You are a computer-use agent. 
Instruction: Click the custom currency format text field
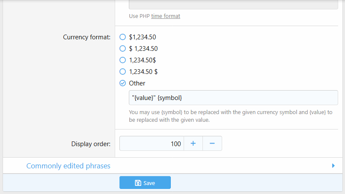(233, 98)
